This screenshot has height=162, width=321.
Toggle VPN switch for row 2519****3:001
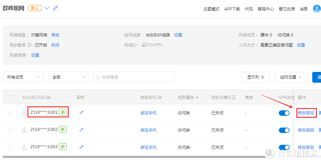point(284,113)
